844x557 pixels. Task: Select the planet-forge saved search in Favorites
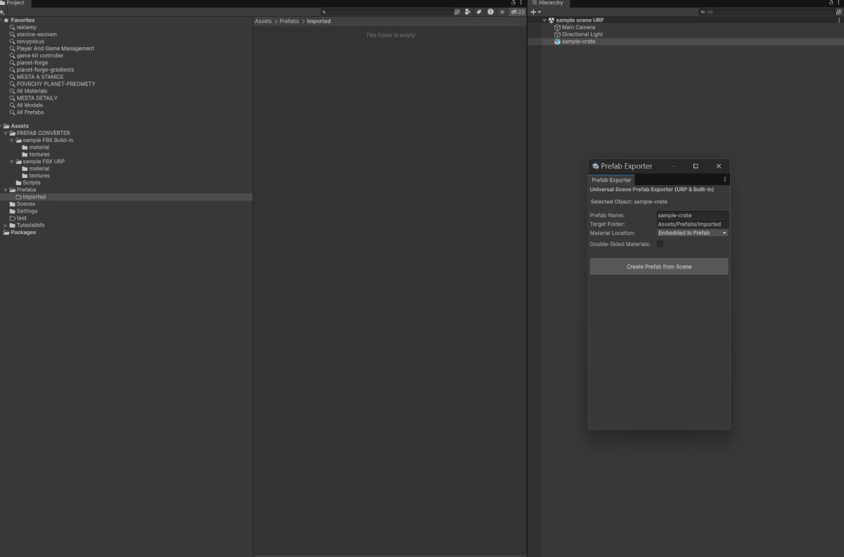(x=32, y=63)
